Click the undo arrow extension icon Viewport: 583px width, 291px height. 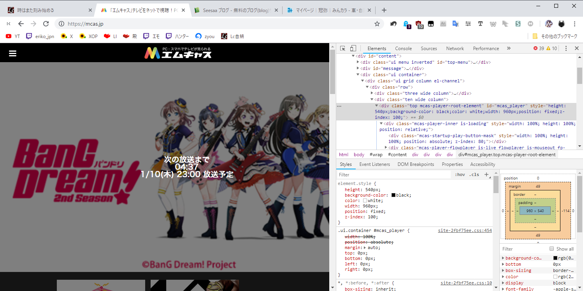(x=393, y=24)
